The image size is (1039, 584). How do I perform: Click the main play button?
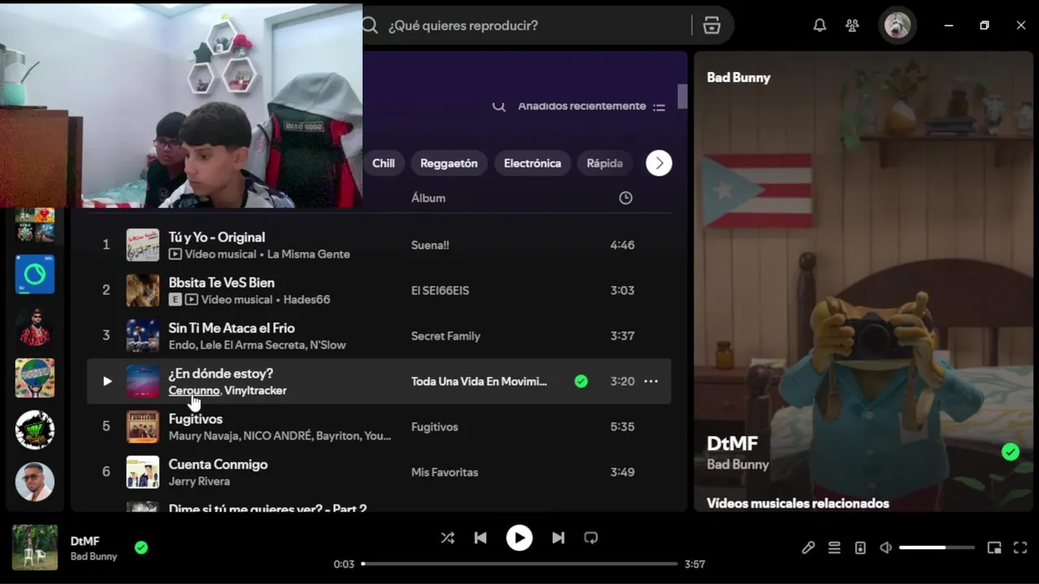tap(519, 538)
